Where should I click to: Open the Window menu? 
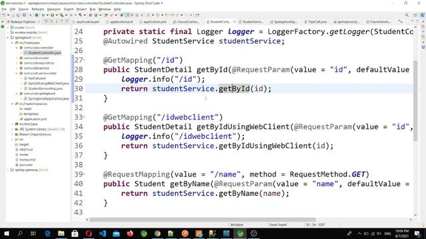pos(105,9)
